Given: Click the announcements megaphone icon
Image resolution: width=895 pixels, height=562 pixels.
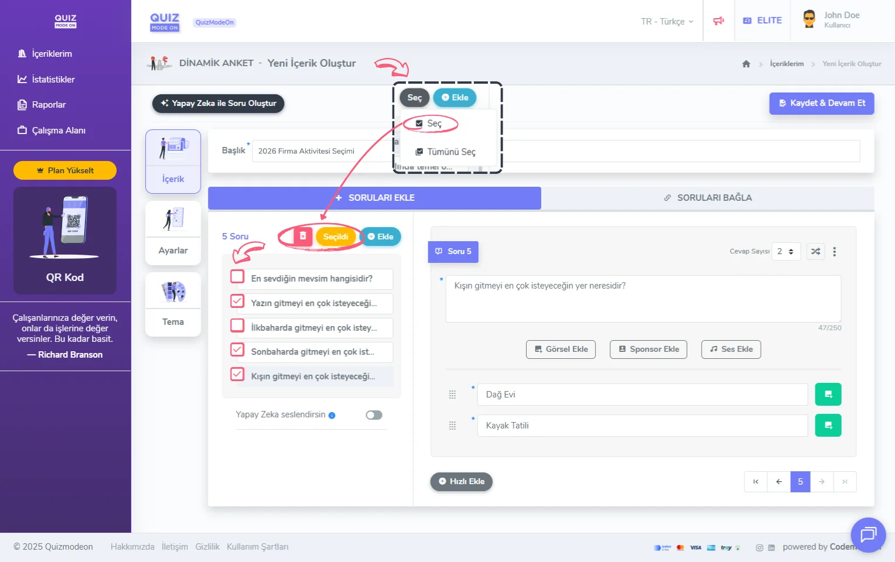Looking at the screenshot, I should click(x=719, y=21).
